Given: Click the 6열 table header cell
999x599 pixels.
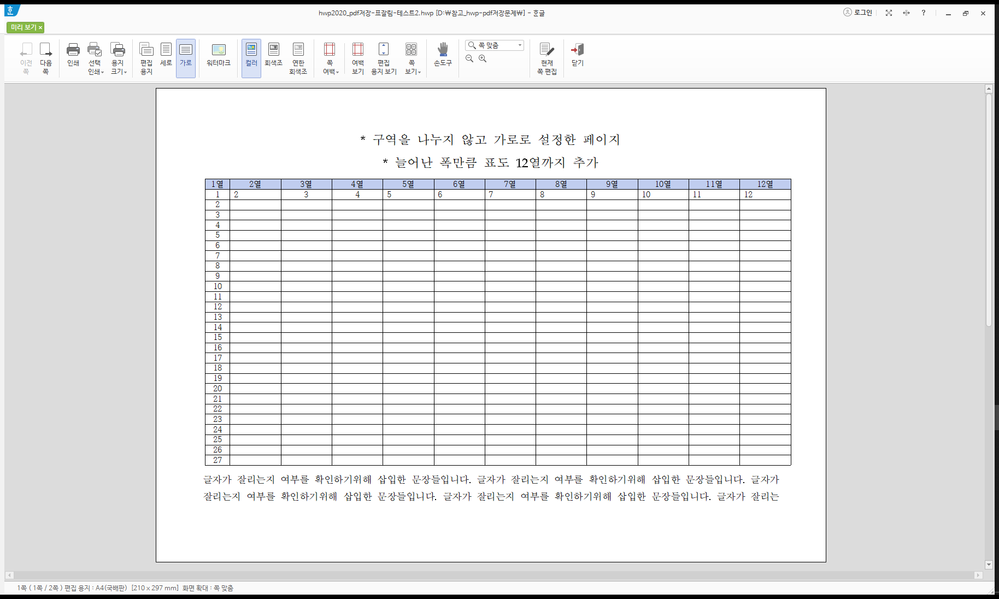Looking at the screenshot, I should 460,184.
